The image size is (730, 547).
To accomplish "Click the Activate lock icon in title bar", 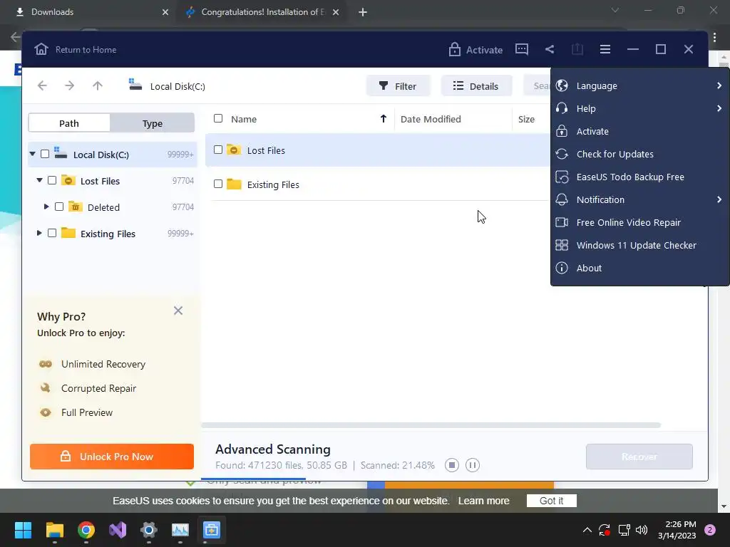I will click(x=454, y=49).
